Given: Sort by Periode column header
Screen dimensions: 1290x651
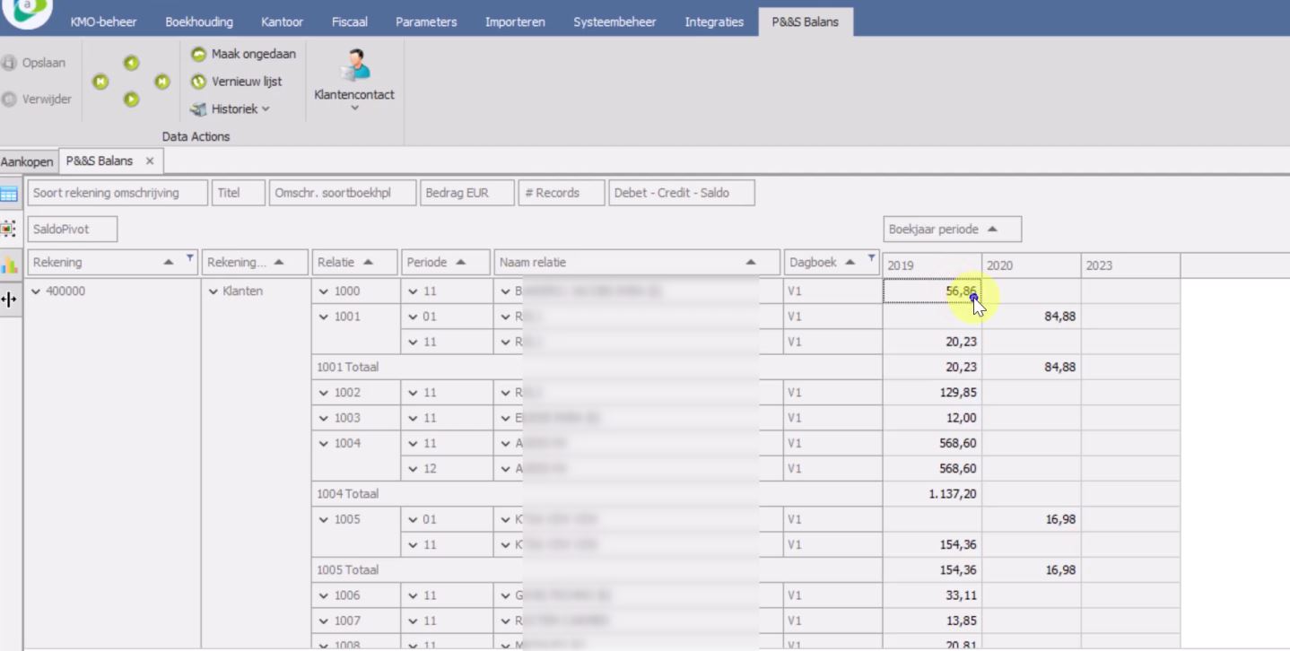Looking at the screenshot, I should pyautogui.click(x=445, y=263).
